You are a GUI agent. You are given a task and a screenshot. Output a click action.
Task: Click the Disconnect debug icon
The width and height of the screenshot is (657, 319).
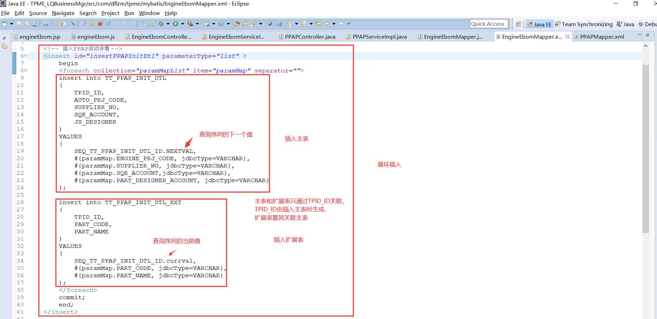108,24
